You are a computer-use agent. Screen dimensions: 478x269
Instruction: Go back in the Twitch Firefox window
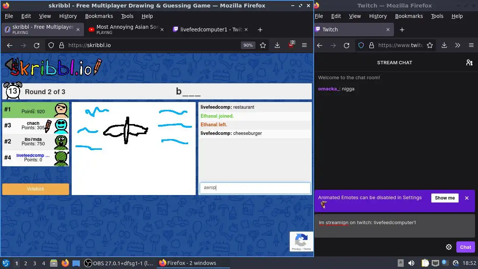pos(320,45)
